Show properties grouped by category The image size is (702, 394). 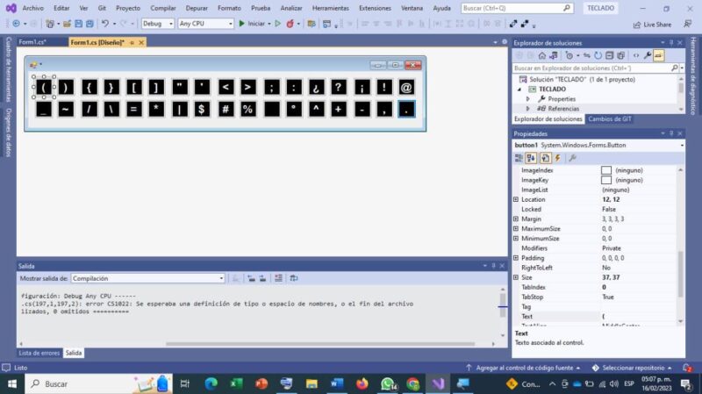(x=519, y=158)
